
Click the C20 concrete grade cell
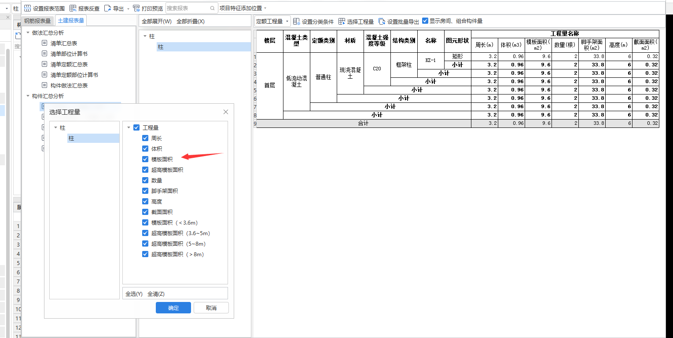pyautogui.click(x=377, y=69)
